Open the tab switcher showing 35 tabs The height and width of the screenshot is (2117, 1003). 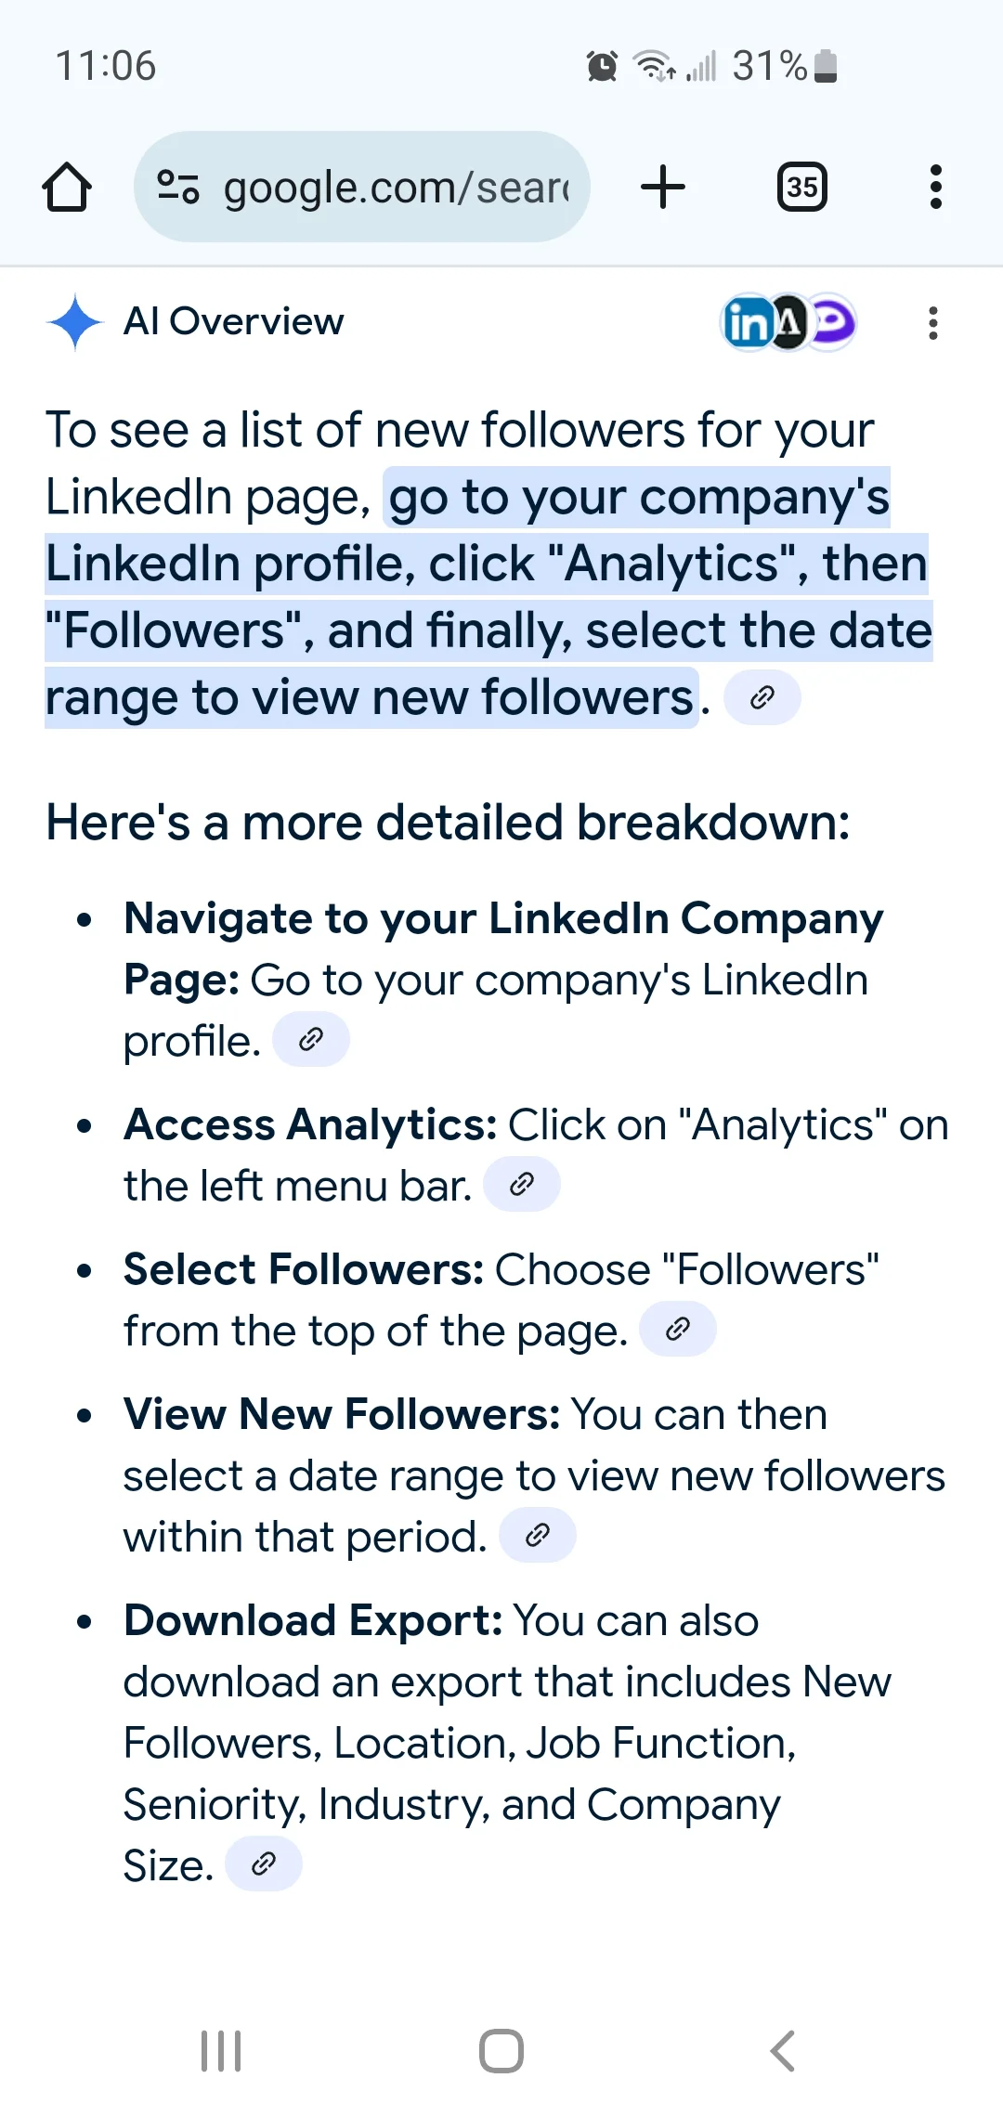point(802,187)
